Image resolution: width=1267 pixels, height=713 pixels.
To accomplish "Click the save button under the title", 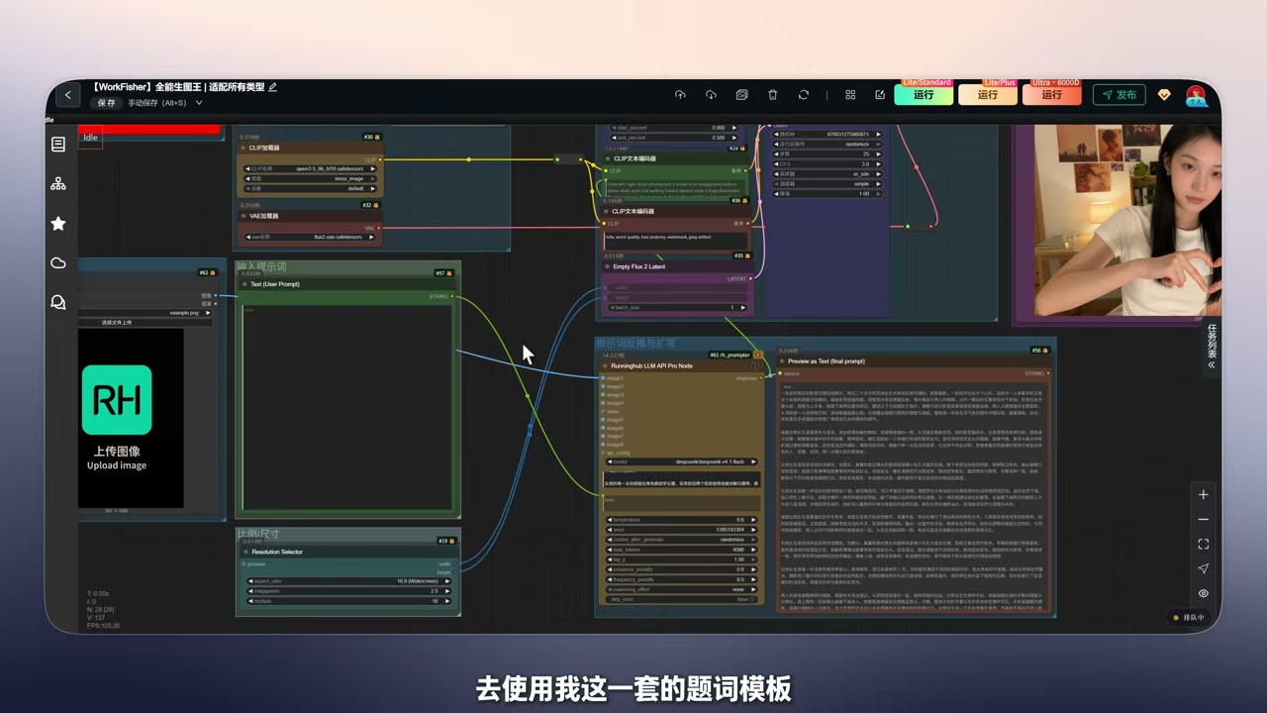I will tap(106, 103).
